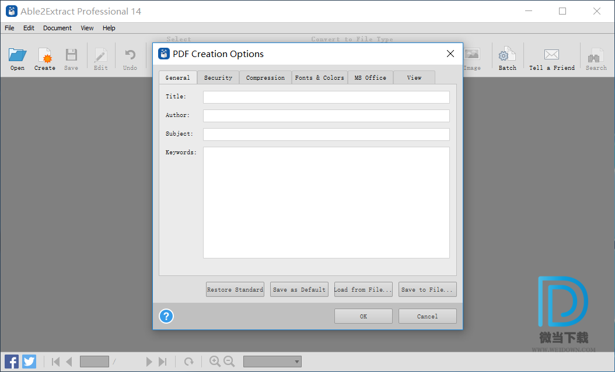Click the Undo arrow toolbar icon
The height and width of the screenshot is (372, 615).
130,55
